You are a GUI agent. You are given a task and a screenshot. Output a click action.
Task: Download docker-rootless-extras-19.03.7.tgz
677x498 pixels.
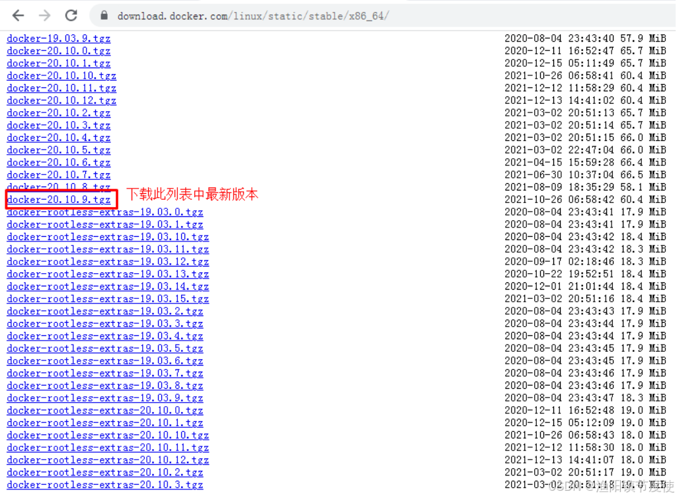pyautogui.click(x=105, y=374)
